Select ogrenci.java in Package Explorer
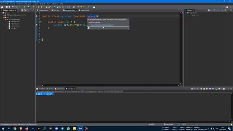This screenshot has width=233, height=131. (x=15, y=24)
